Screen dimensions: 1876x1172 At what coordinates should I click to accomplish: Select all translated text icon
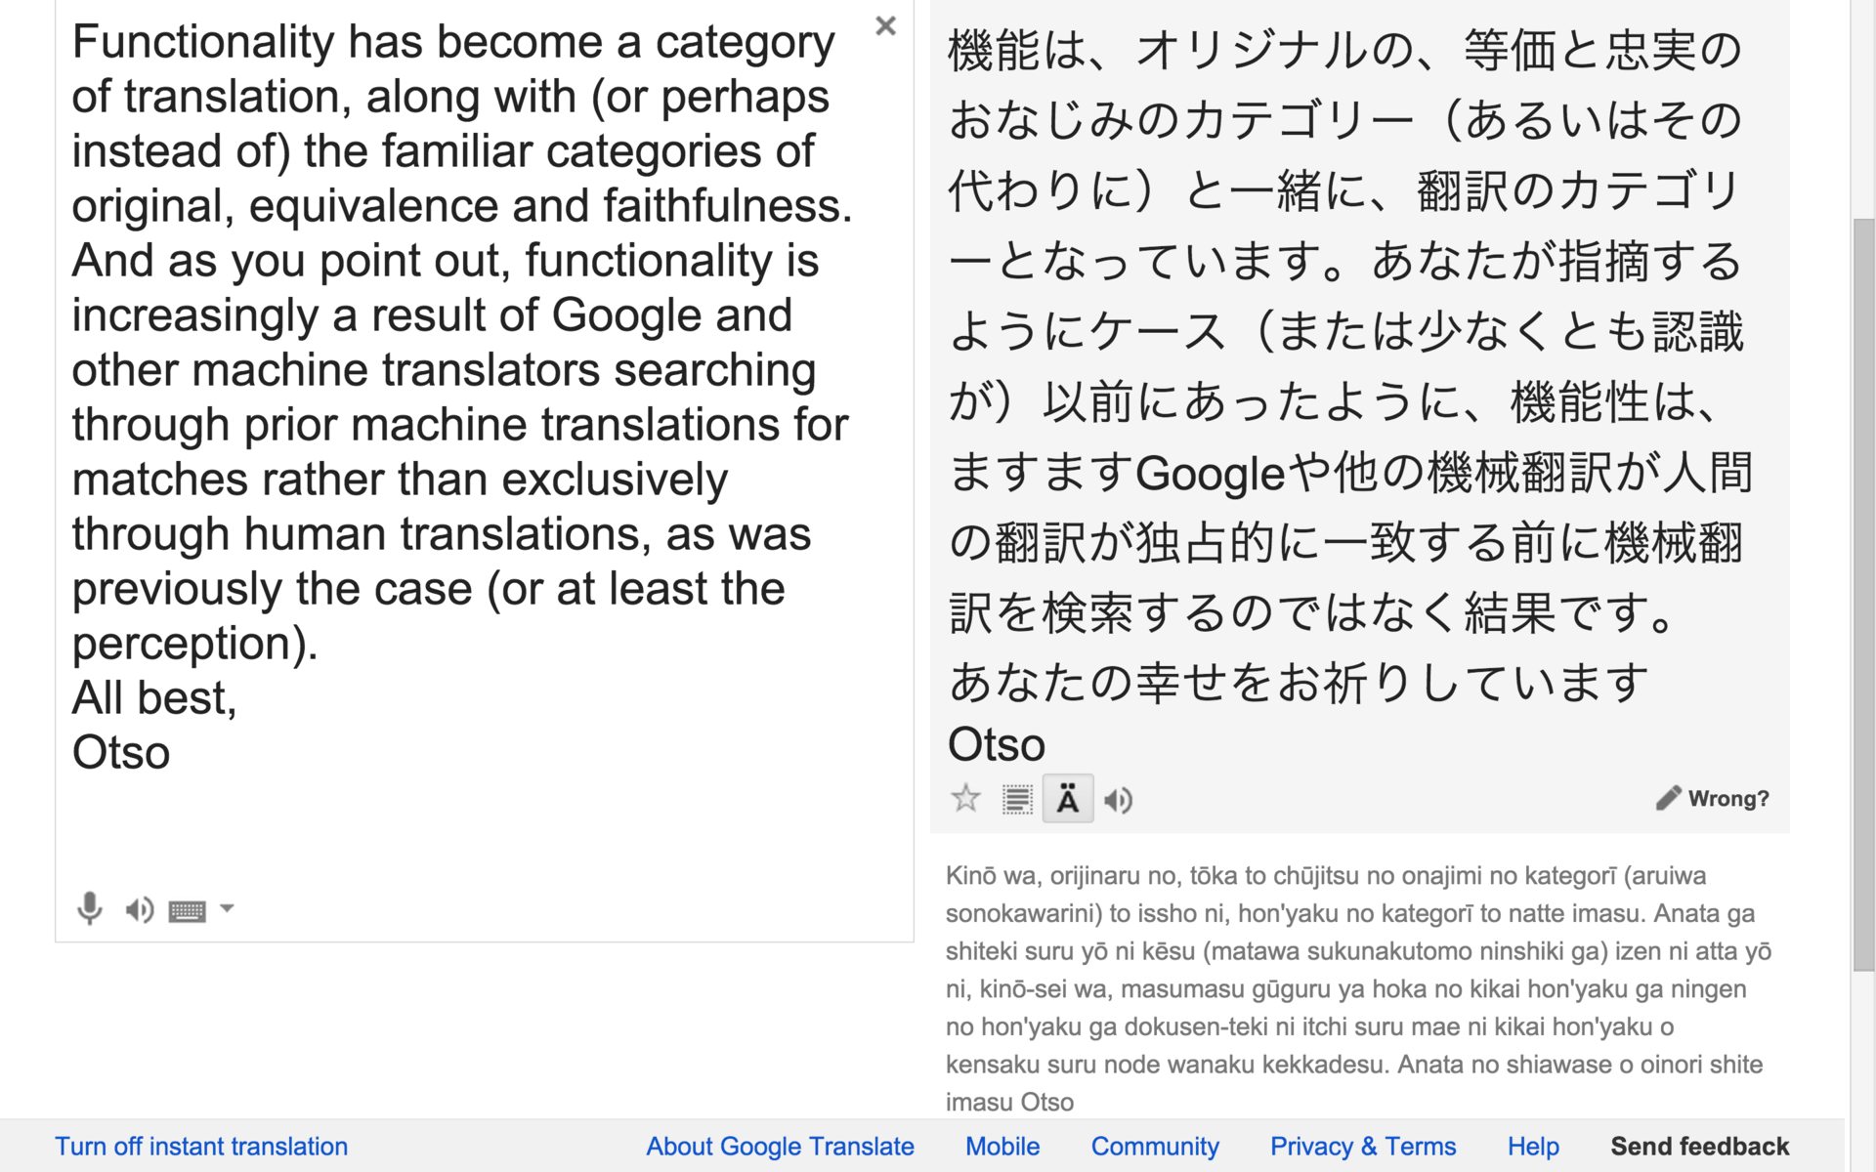point(1017,800)
